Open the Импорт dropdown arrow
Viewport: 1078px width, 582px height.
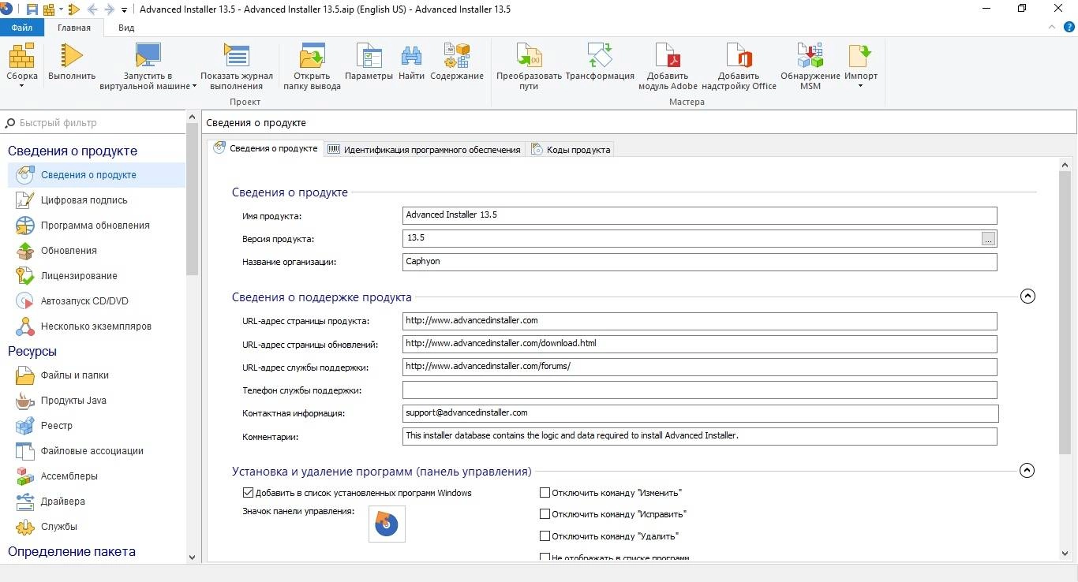860,86
